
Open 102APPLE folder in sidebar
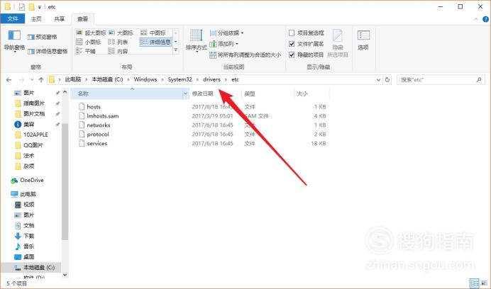pyautogui.click(x=35, y=135)
